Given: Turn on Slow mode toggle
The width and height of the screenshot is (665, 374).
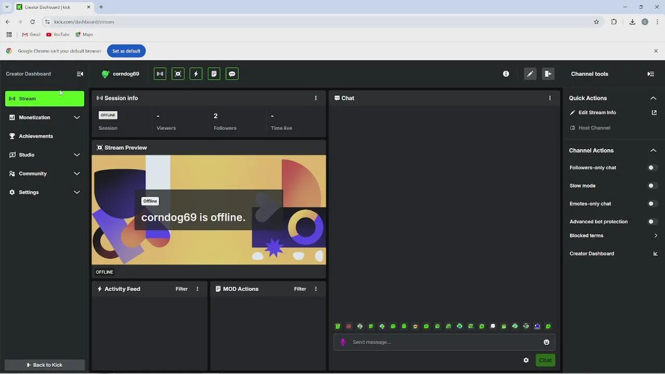Looking at the screenshot, I should click(652, 185).
